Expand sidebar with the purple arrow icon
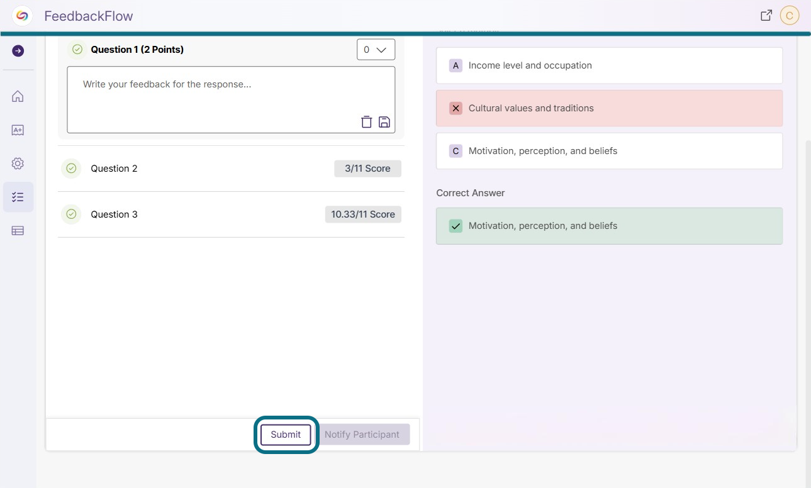Viewport: 811px width, 488px height. click(18, 51)
